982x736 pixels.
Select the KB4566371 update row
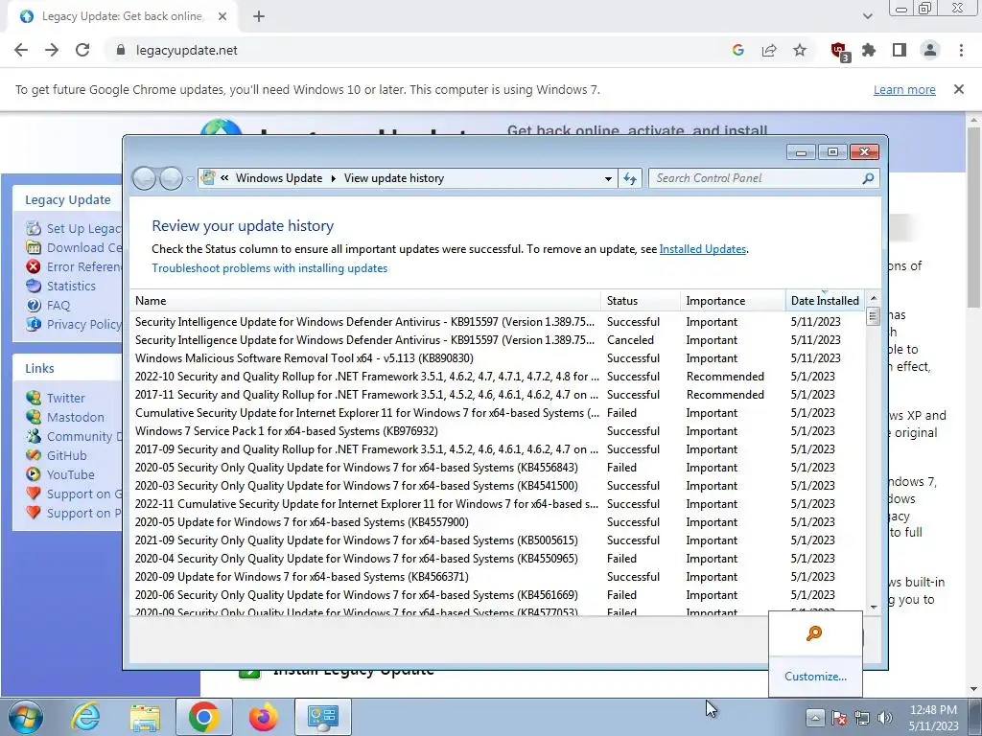(498, 576)
